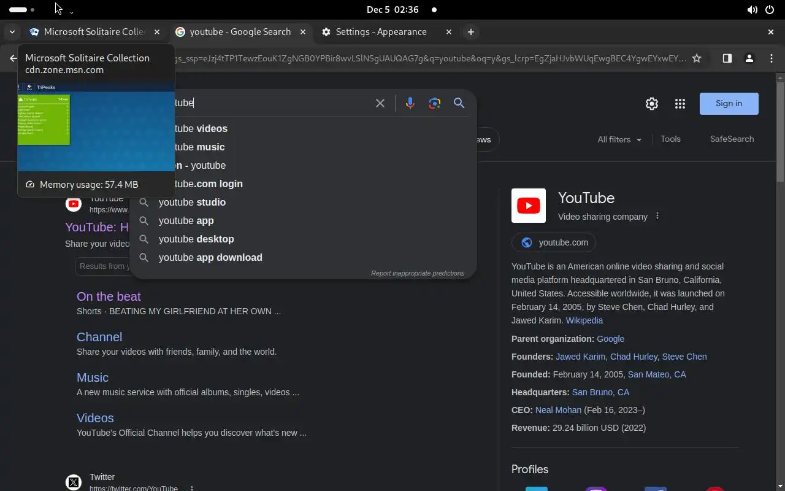Select suggestion youtube videos
Image resolution: width=785 pixels, height=491 pixels.
(201, 128)
